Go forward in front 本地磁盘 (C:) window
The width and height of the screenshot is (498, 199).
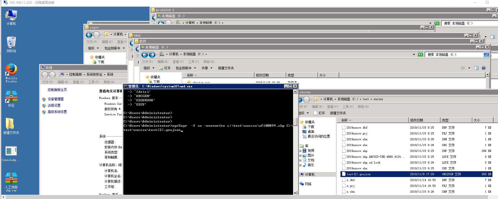(152, 55)
